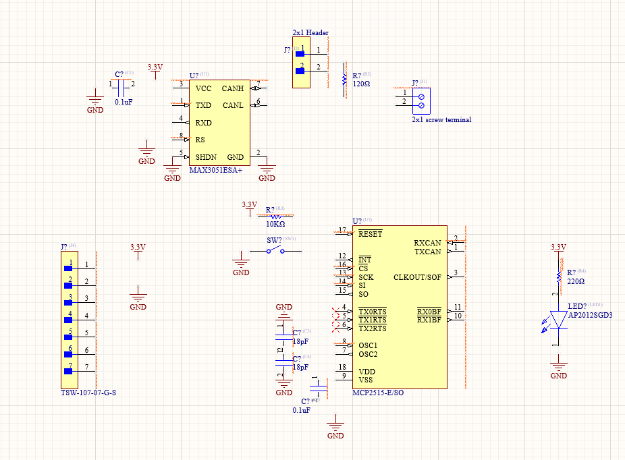
Task: Select the MCP2515-E/SO controller chip body
Action: tap(400, 307)
